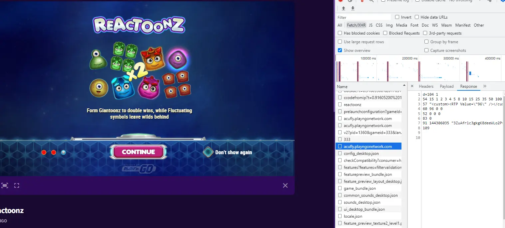505x228 pixels.
Task: Select the common_sounds_desktop.json request
Action: click(369, 195)
